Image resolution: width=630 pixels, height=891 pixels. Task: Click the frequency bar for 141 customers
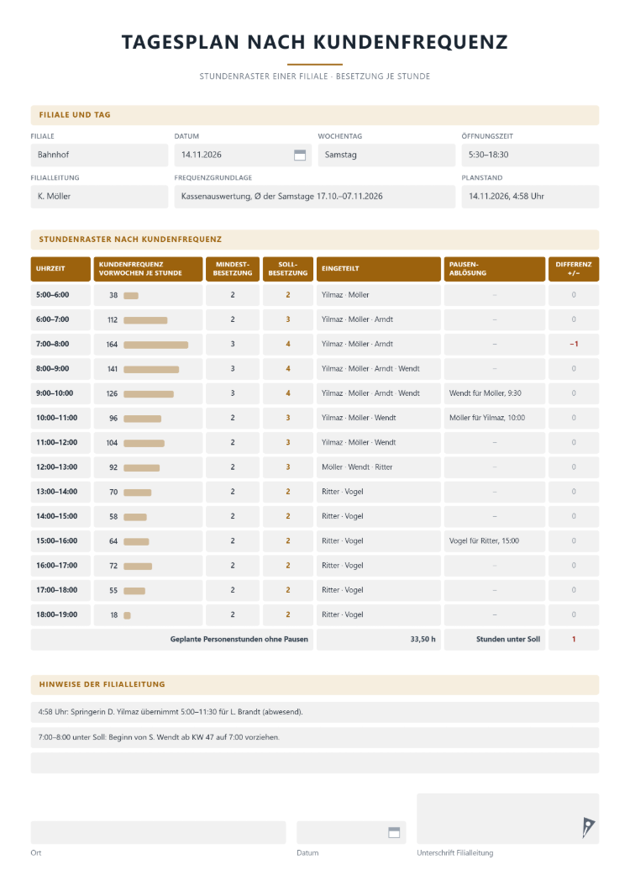(151, 369)
